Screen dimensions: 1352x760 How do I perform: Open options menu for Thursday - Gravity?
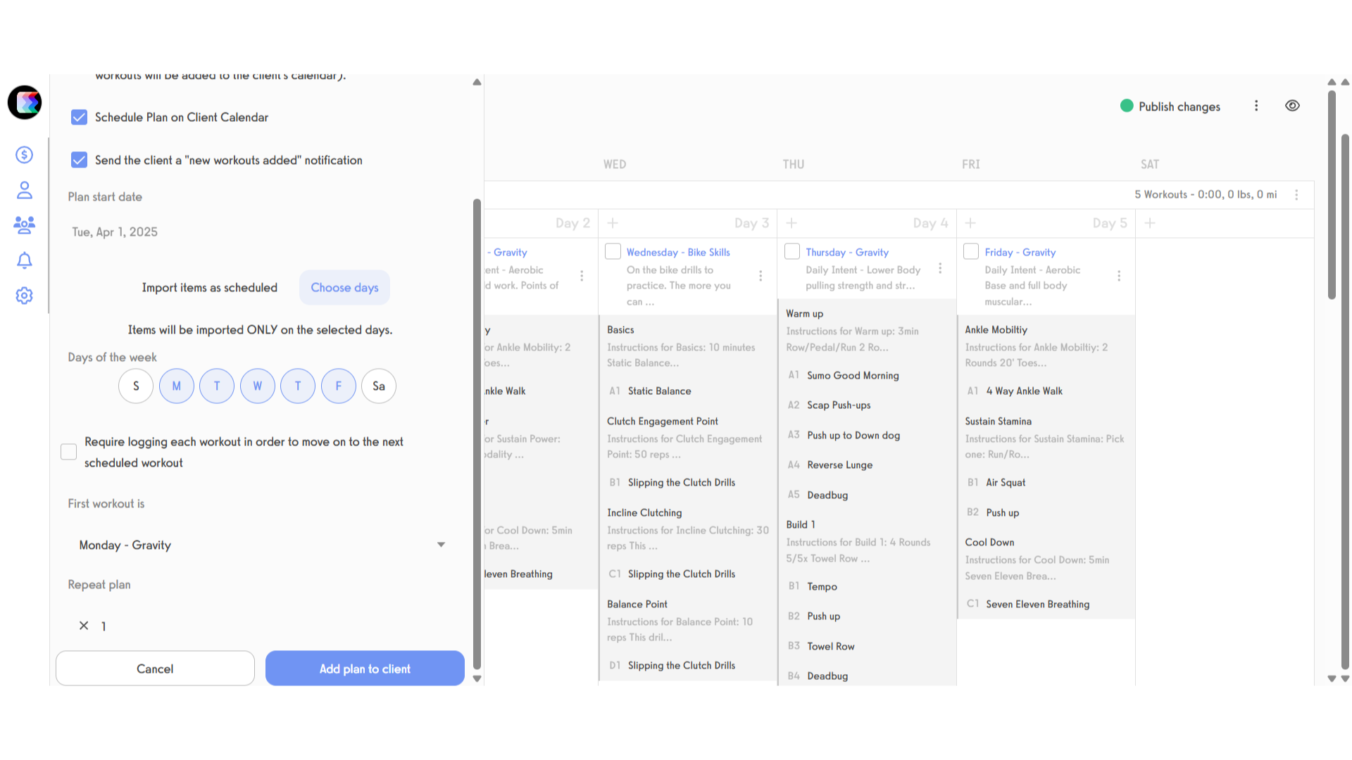click(x=940, y=268)
